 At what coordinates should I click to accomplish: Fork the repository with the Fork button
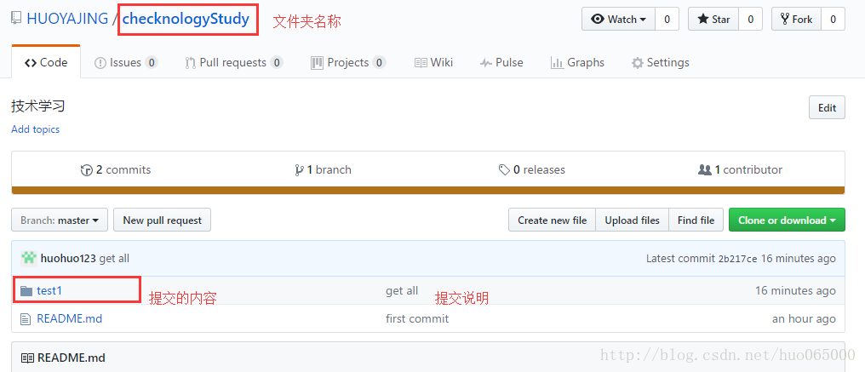click(x=796, y=20)
